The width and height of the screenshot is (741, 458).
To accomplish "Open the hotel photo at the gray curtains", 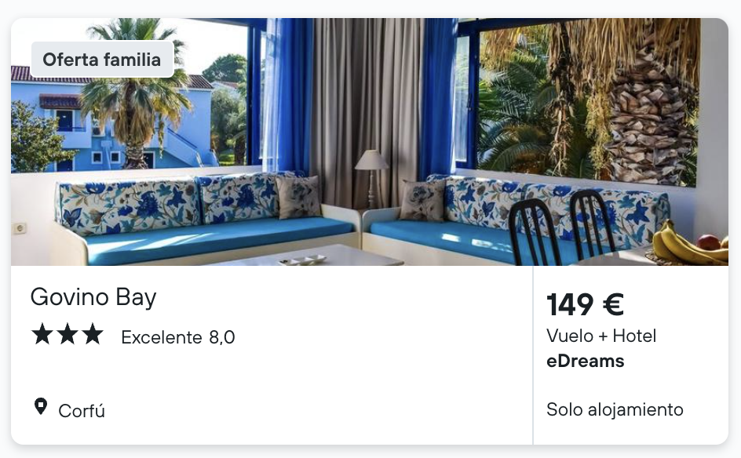I will point(367,108).
